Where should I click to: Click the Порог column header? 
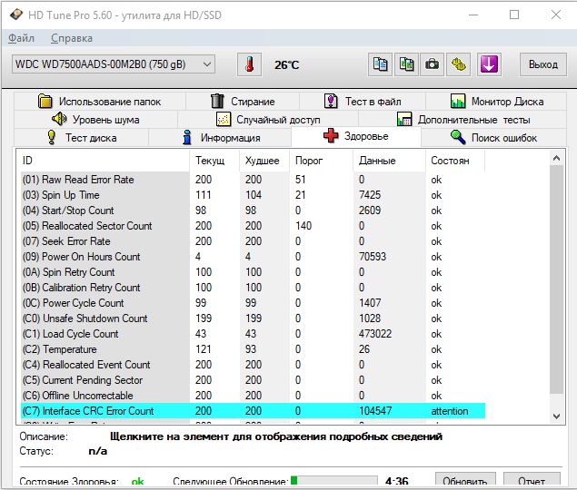click(322, 161)
